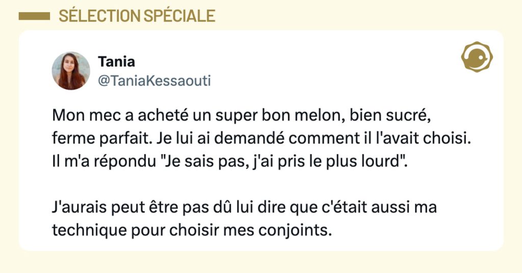Viewport: 522px width, 273px height.
Task: Click the "SÉLECTION SPÉCIALE" heading
Action: pos(137,16)
